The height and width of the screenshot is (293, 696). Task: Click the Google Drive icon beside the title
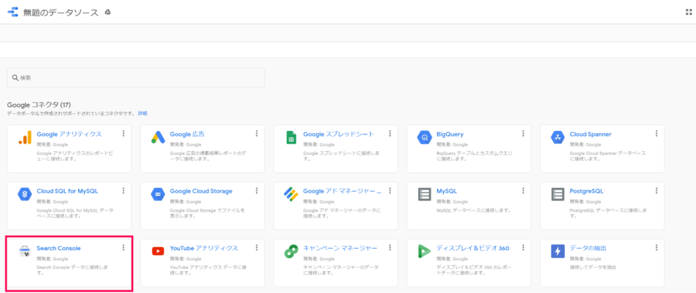[107, 12]
